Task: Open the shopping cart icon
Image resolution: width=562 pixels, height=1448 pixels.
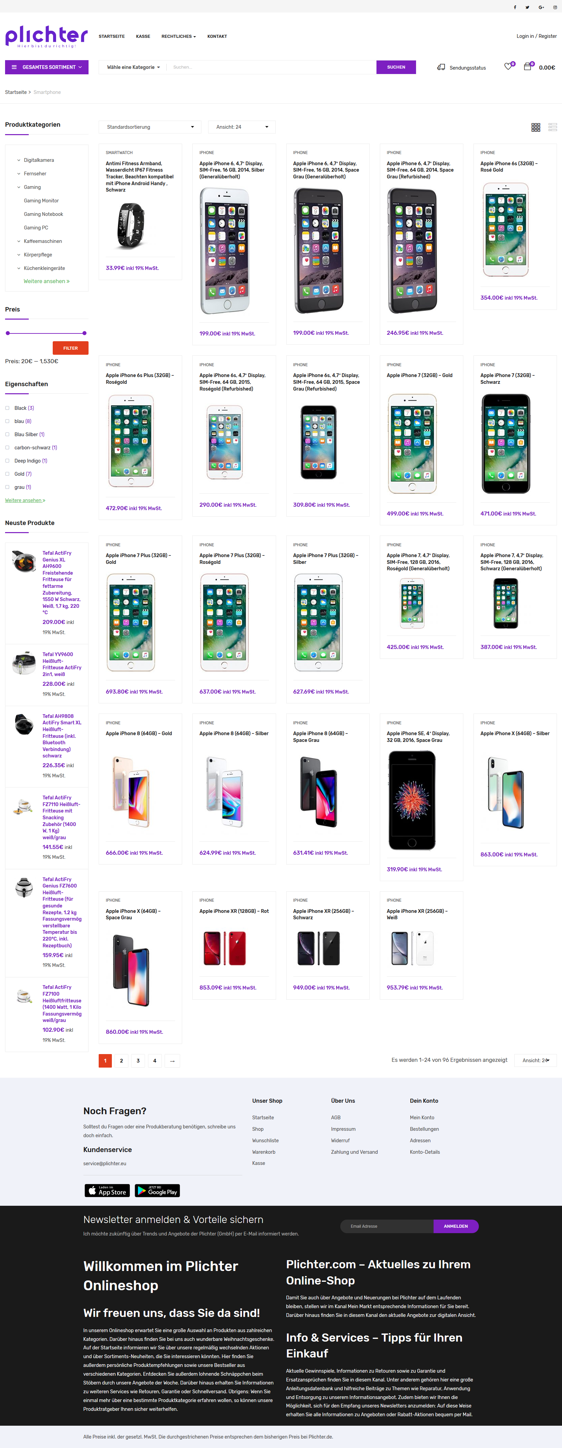Action: pyautogui.click(x=527, y=66)
